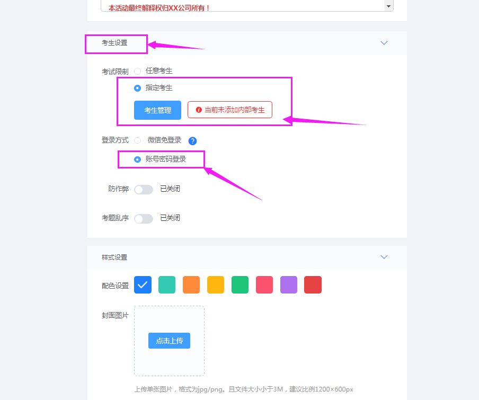Image resolution: width=479 pixels, height=400 pixels.
Task: Select the red color swatch
Action: (313, 285)
